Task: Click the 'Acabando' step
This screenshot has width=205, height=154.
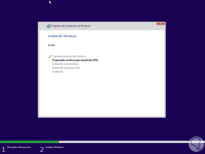Action: point(57,72)
